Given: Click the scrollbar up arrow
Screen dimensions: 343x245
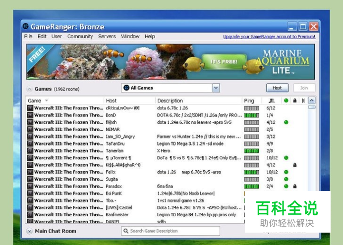Looking at the screenshot, I should (312, 100).
